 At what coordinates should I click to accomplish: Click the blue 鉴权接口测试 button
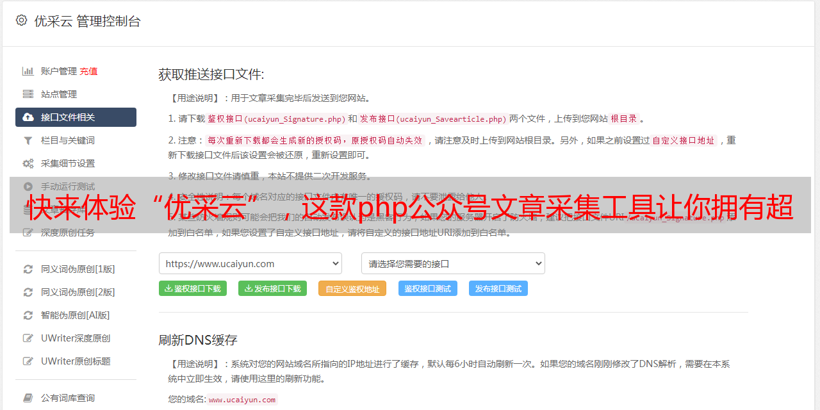(x=428, y=288)
